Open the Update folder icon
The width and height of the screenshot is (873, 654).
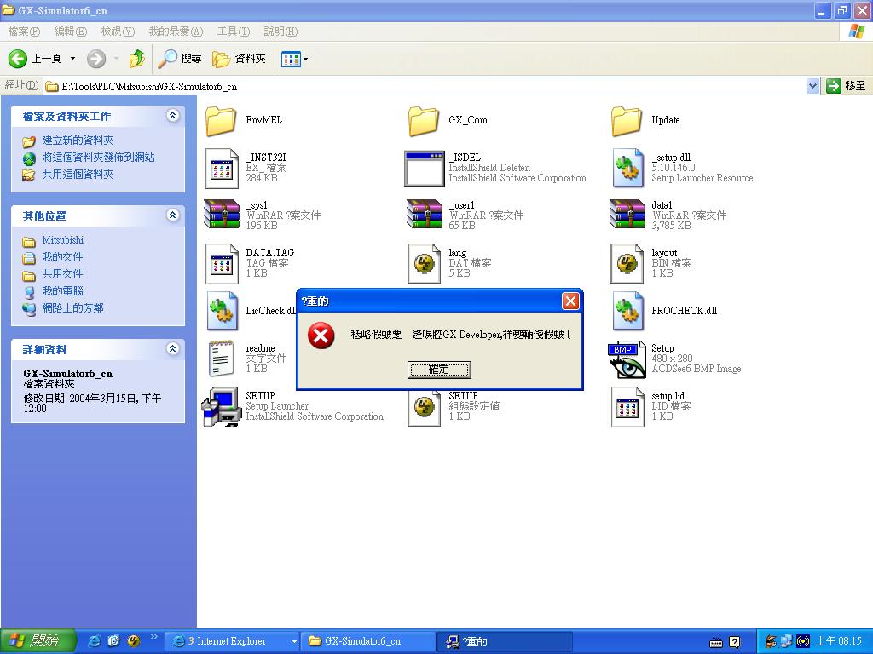[x=627, y=121]
